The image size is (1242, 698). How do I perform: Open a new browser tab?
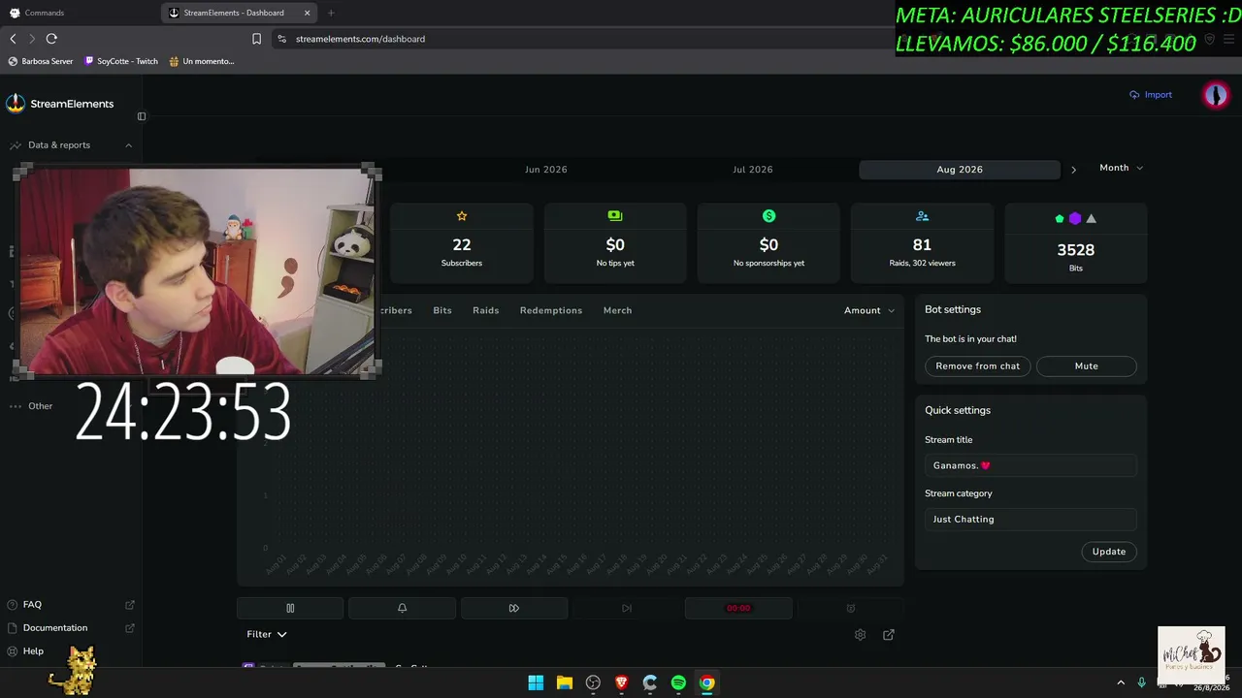pos(331,13)
